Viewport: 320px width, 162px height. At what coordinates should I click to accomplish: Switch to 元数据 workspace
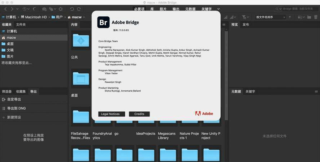tap(190, 9)
